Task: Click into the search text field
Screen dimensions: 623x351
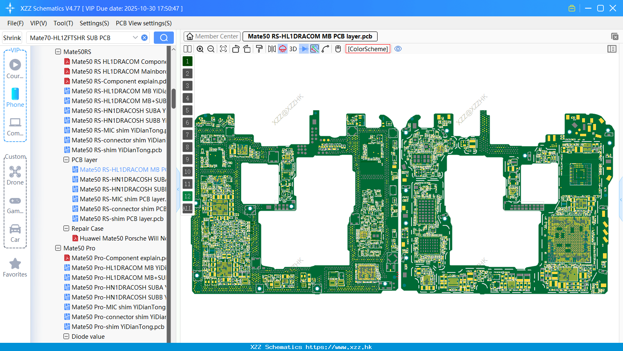Action: (80, 38)
